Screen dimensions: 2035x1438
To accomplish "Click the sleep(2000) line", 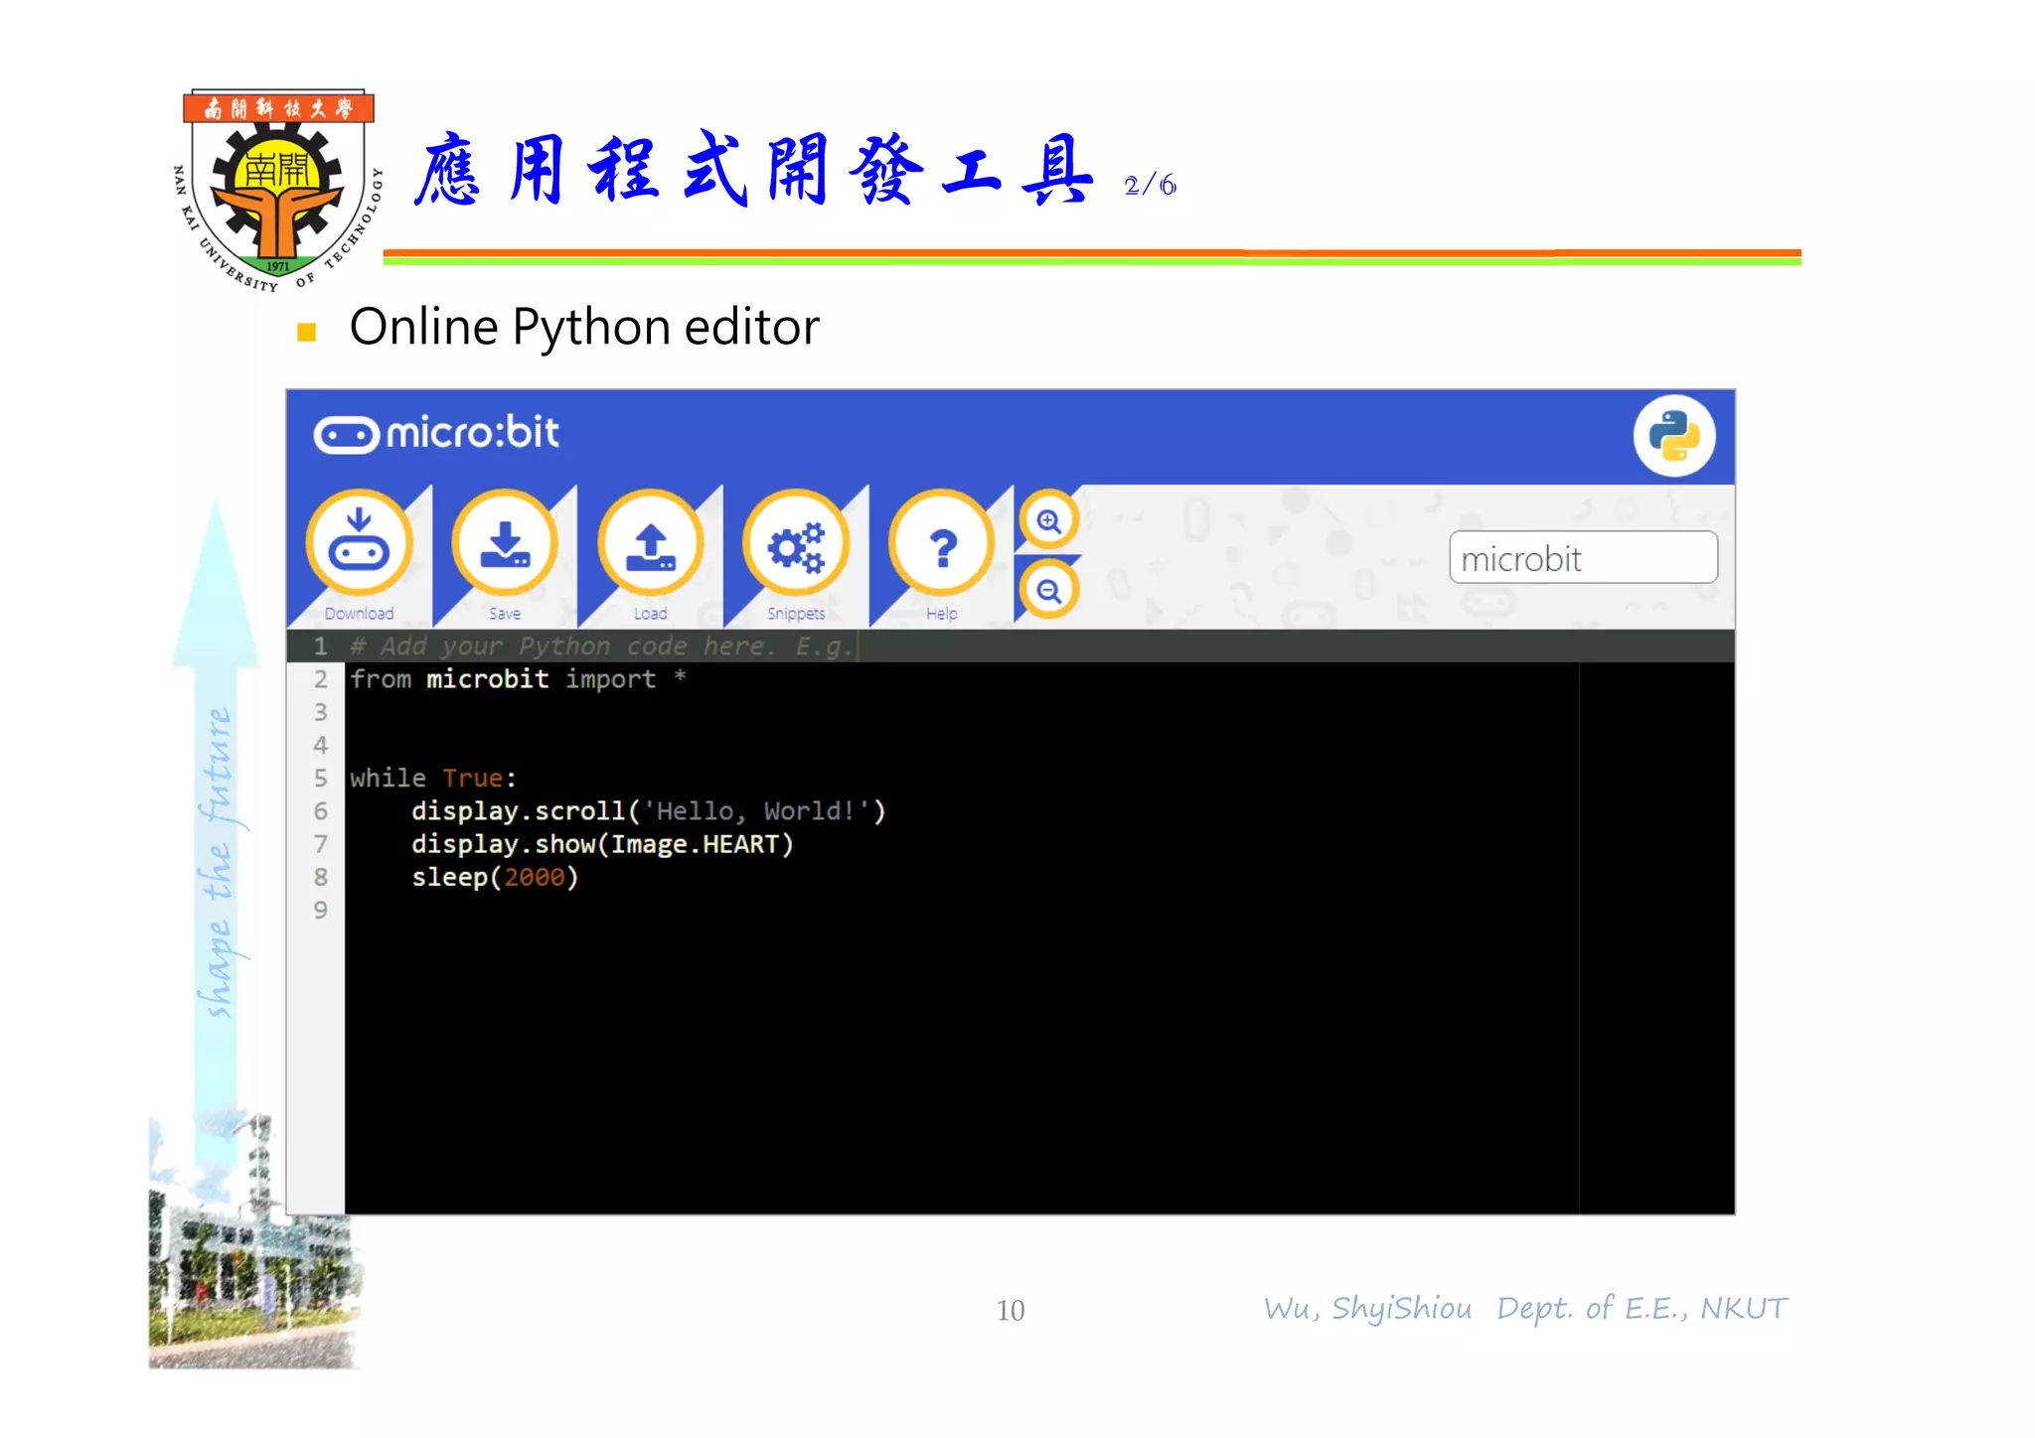I will coord(495,877).
